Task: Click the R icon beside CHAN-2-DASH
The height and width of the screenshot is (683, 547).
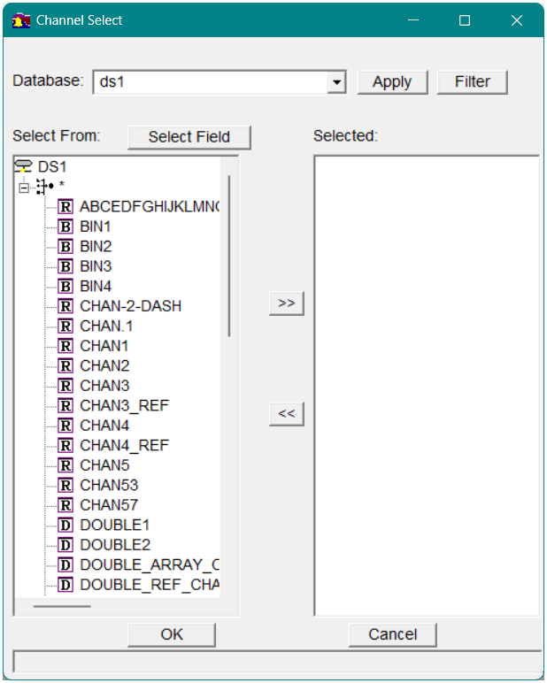Action: tap(65, 306)
